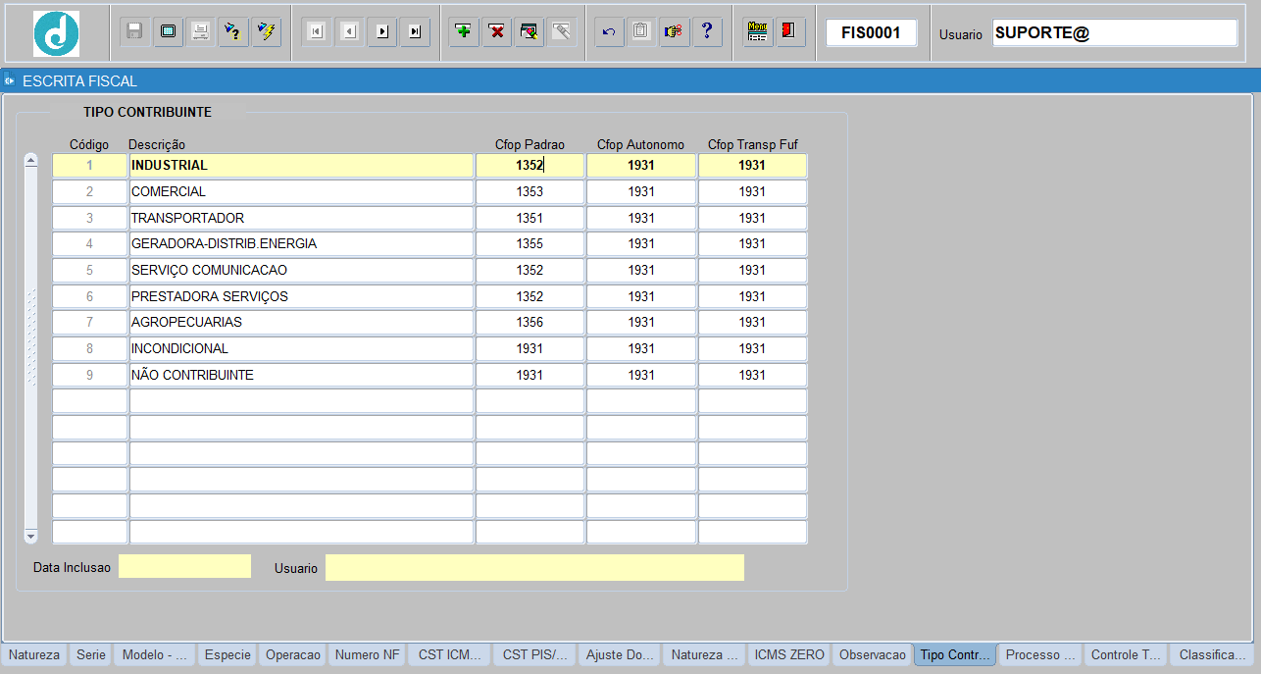This screenshot has width=1261, height=674.
Task: Select the Tipo Contr tab
Action: tap(956, 655)
